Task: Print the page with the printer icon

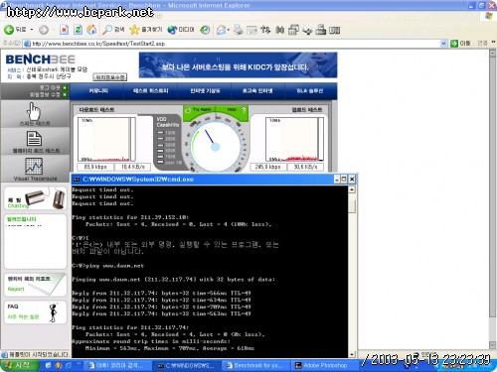Action: click(238, 30)
